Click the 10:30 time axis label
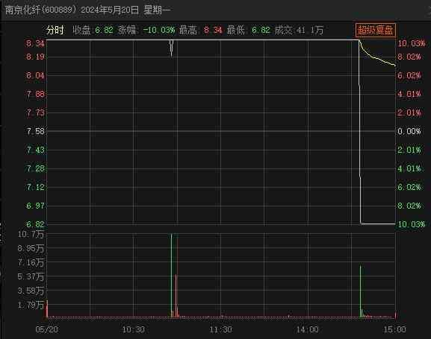Screen dimensions: 431x339 133,329
